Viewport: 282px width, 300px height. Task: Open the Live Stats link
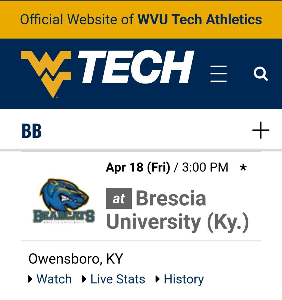click(118, 279)
